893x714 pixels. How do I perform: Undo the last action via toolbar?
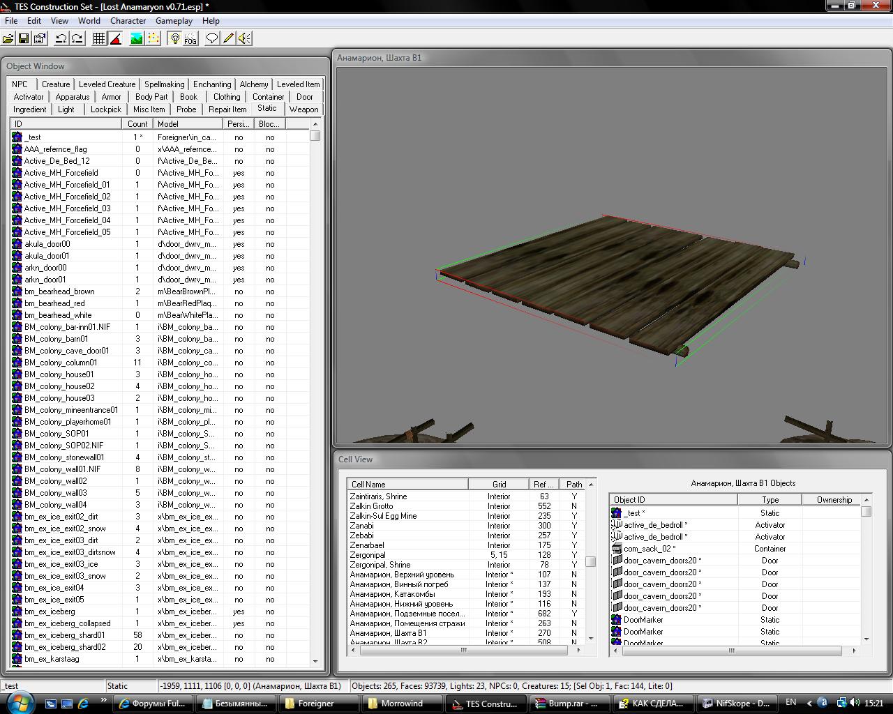[61, 39]
